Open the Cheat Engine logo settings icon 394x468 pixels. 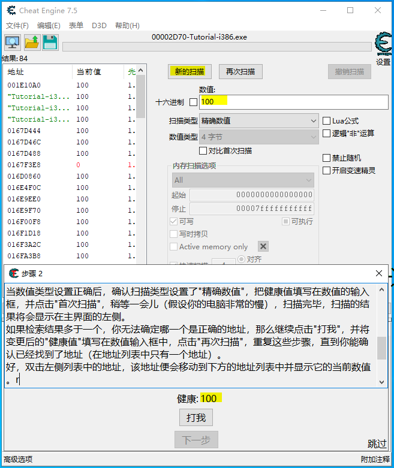(384, 44)
